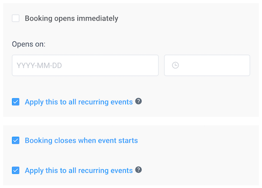
Task: Uncheck first Apply this to all recurring events
Action: 16,102
